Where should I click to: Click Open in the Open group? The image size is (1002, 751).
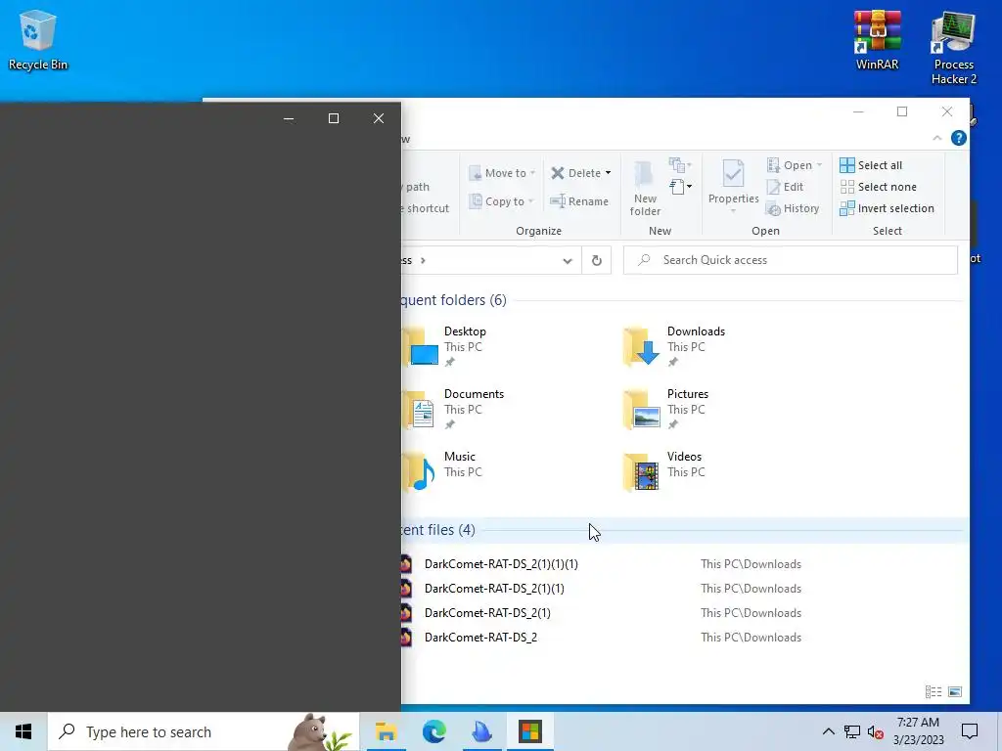pyautogui.click(x=795, y=165)
